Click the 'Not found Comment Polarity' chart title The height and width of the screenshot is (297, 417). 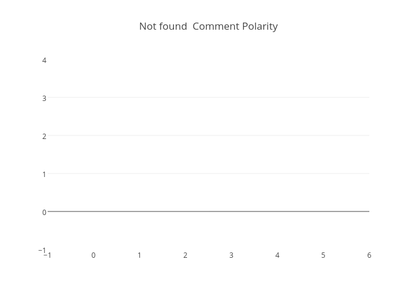(x=208, y=26)
